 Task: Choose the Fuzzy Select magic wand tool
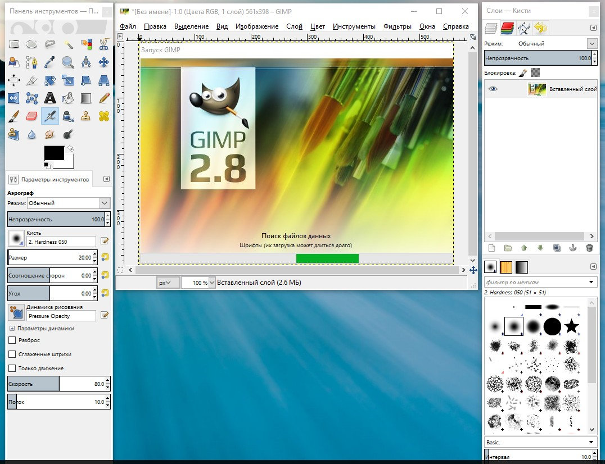click(68, 44)
